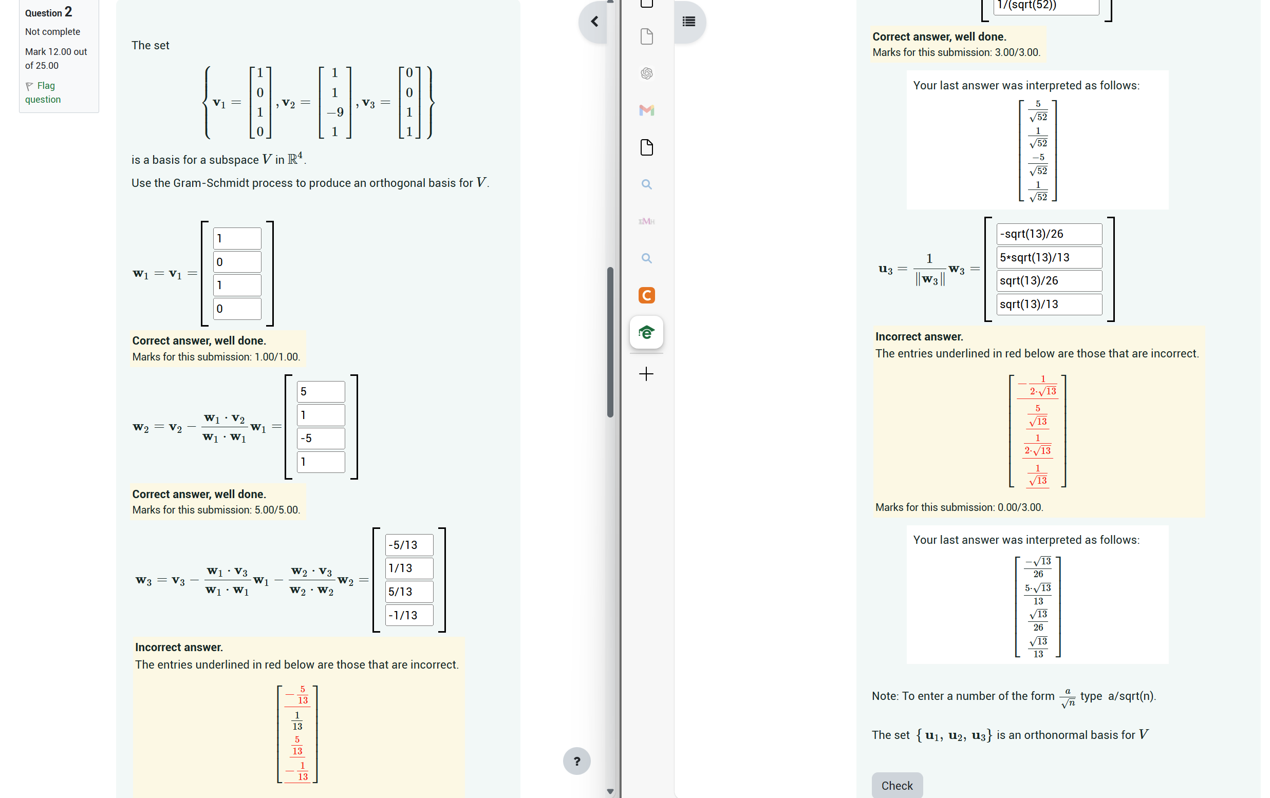Add a new tab with the plus icon
The width and height of the screenshot is (1270, 798).
point(647,374)
